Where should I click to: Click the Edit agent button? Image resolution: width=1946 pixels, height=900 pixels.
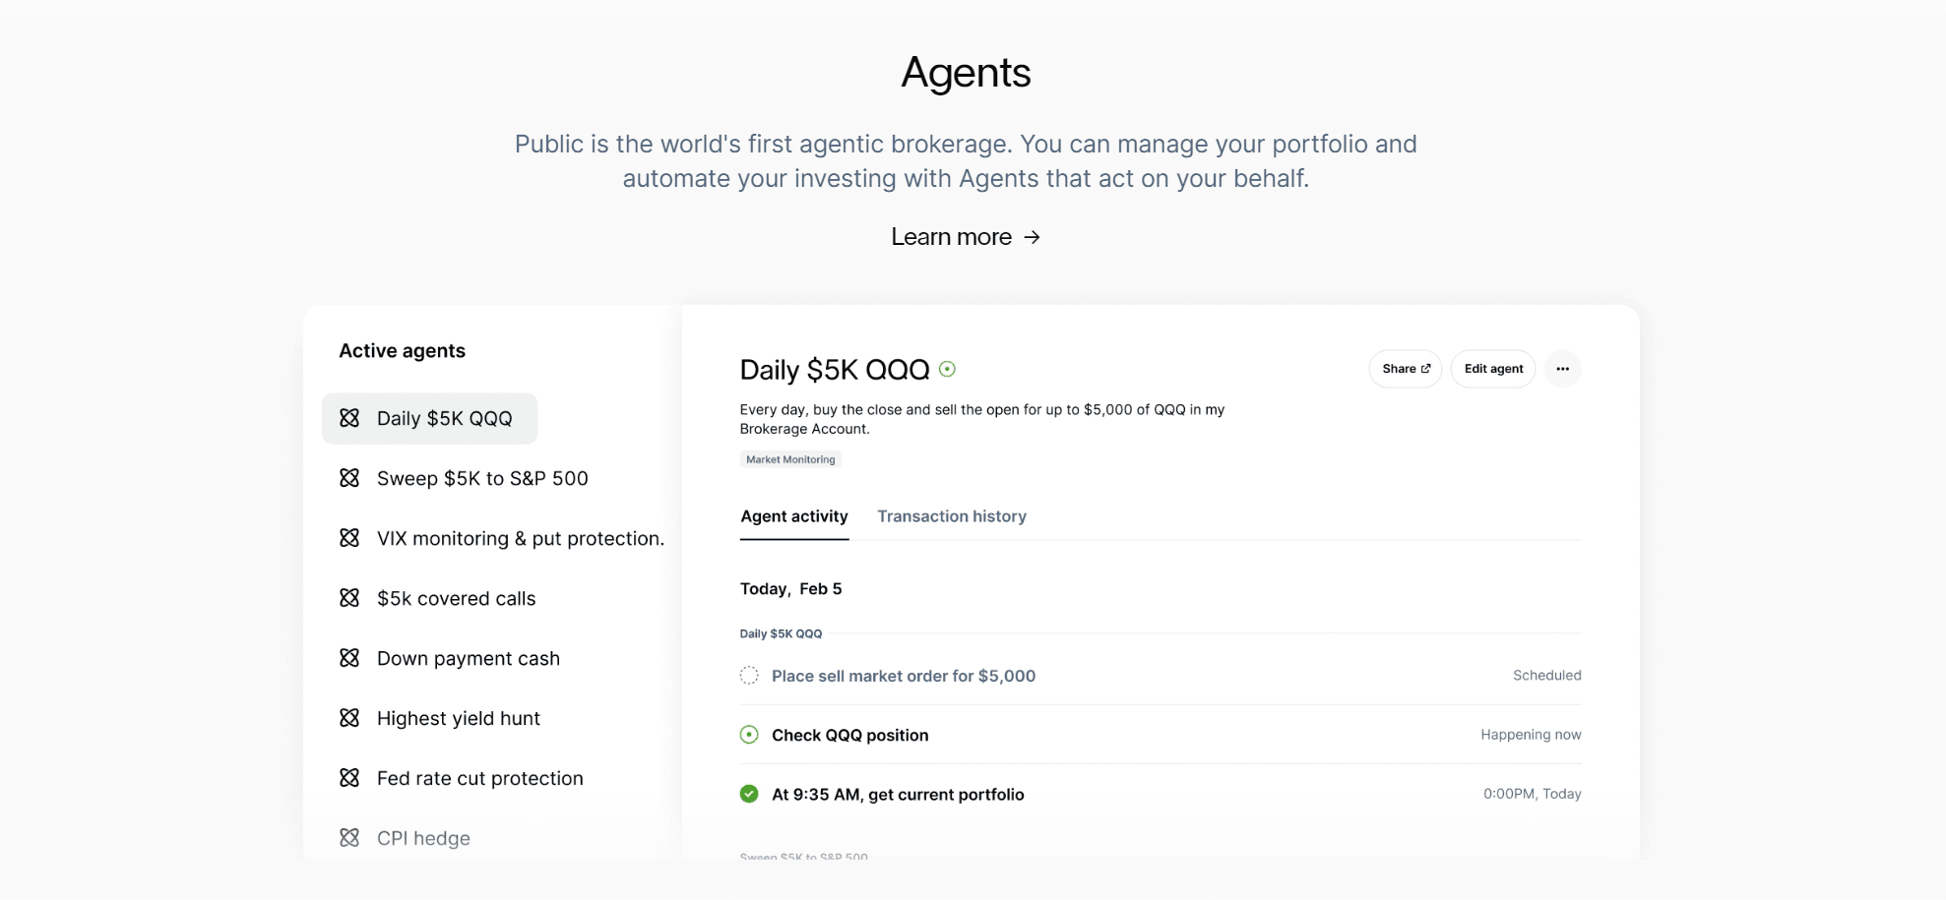click(1492, 369)
